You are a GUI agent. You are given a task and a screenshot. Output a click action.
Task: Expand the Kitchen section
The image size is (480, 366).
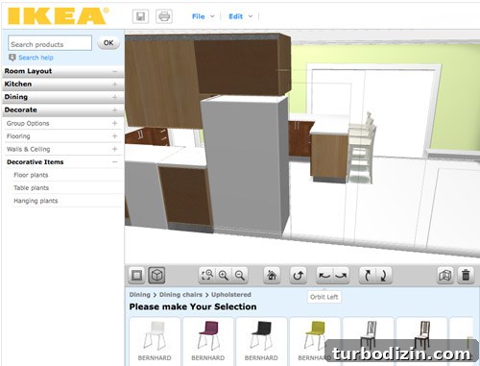tap(115, 85)
